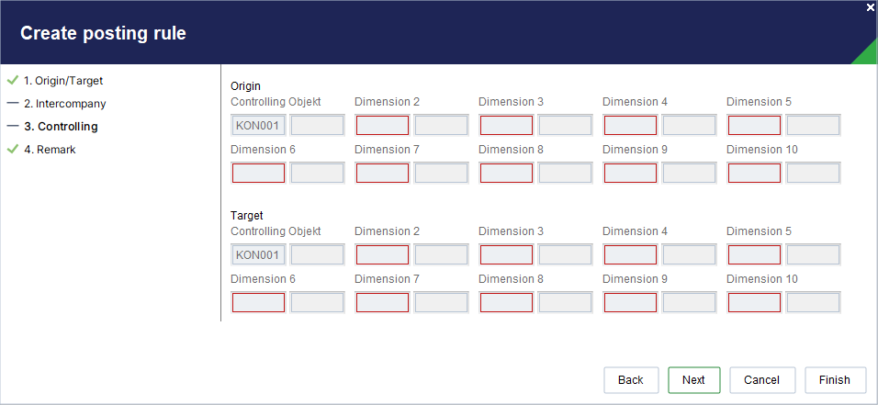Click Origin Controlling Objekt KON001 field
Image resolution: width=878 pixels, height=405 pixels.
click(258, 126)
